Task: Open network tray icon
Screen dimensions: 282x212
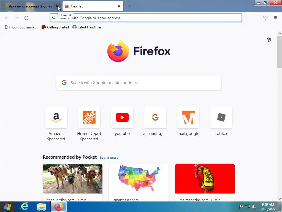Action: pos(248,206)
